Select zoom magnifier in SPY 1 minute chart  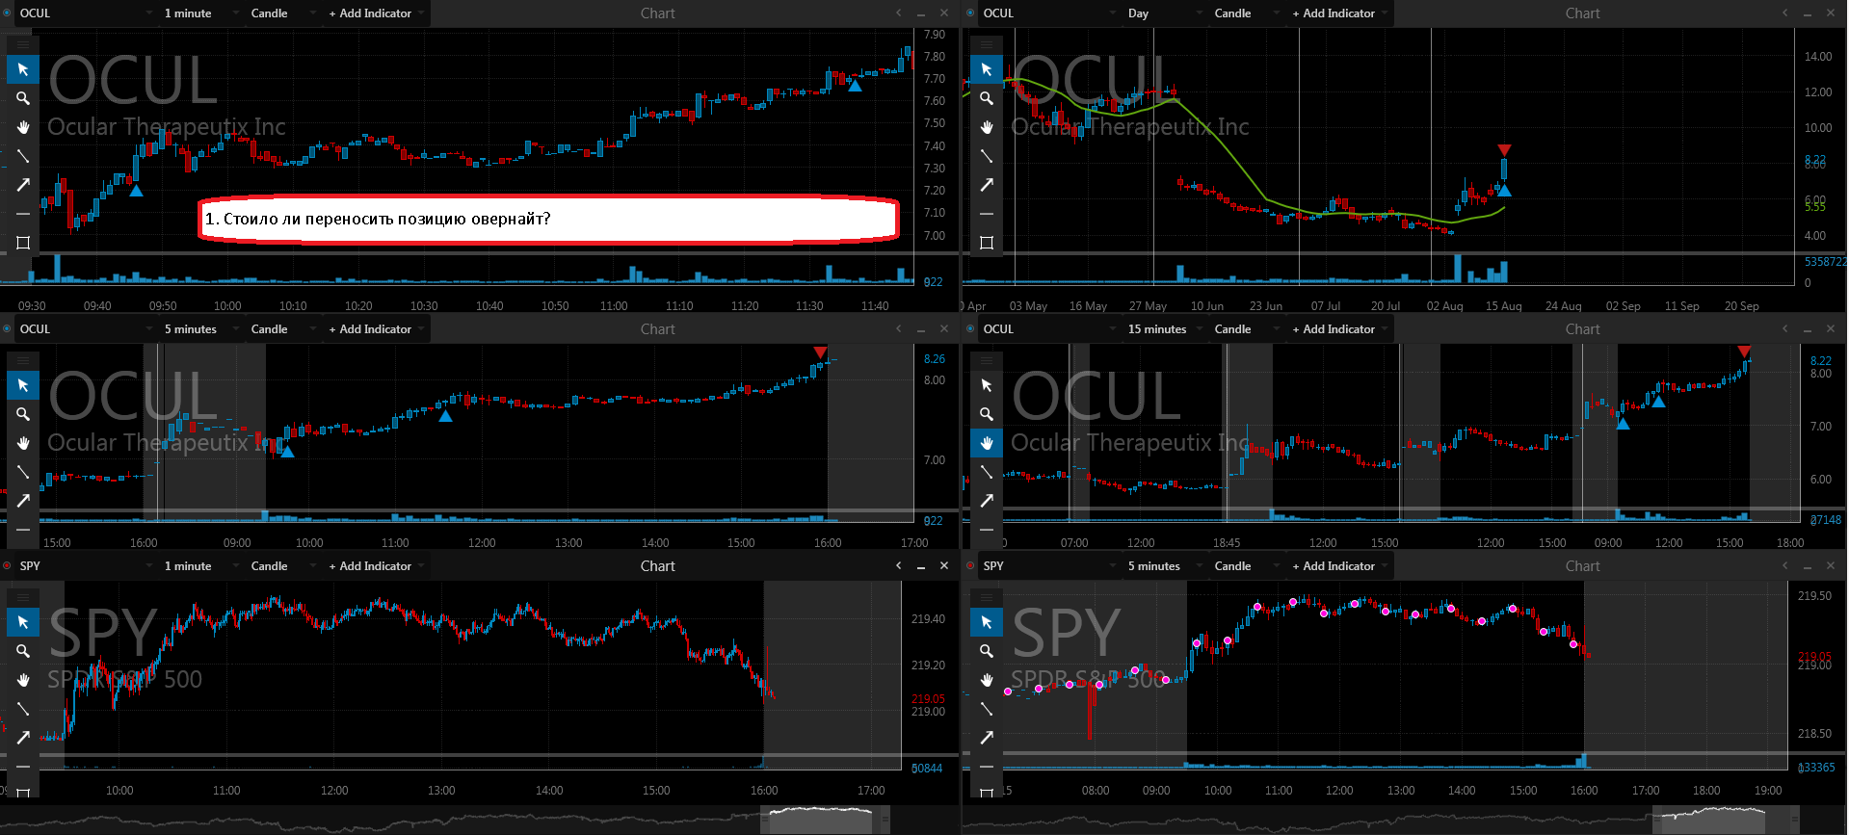23,651
